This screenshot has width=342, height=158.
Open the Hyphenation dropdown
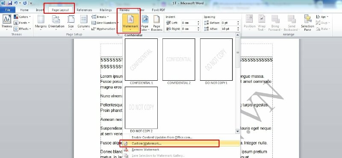104,29
